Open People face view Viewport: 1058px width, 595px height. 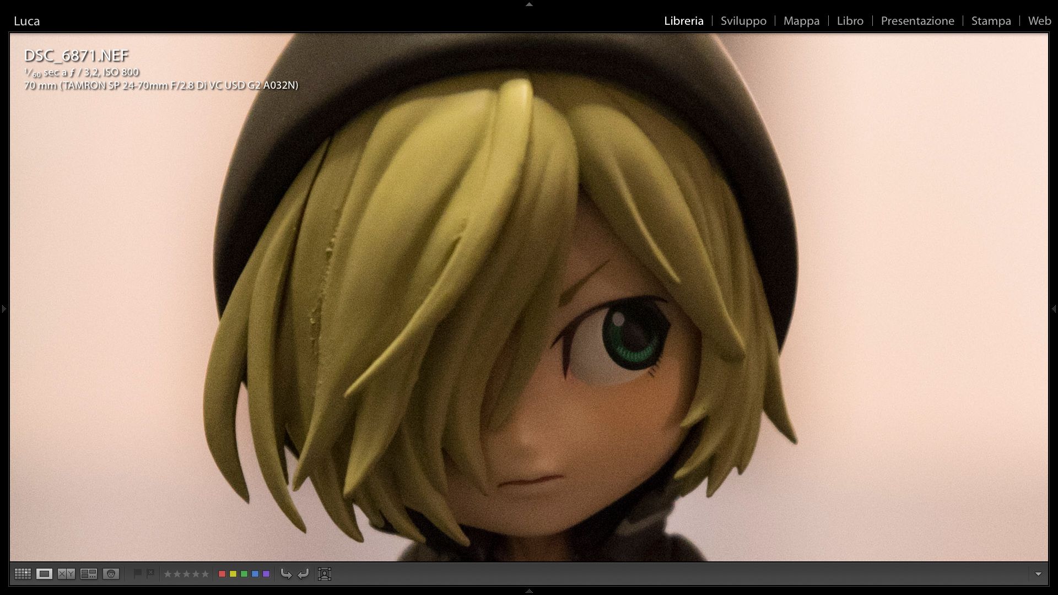[111, 574]
